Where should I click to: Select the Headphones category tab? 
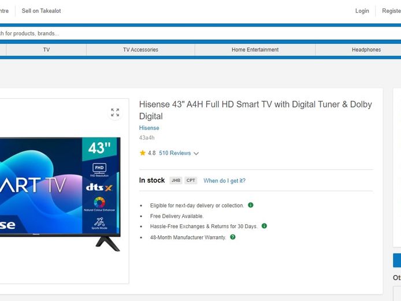[x=366, y=50]
